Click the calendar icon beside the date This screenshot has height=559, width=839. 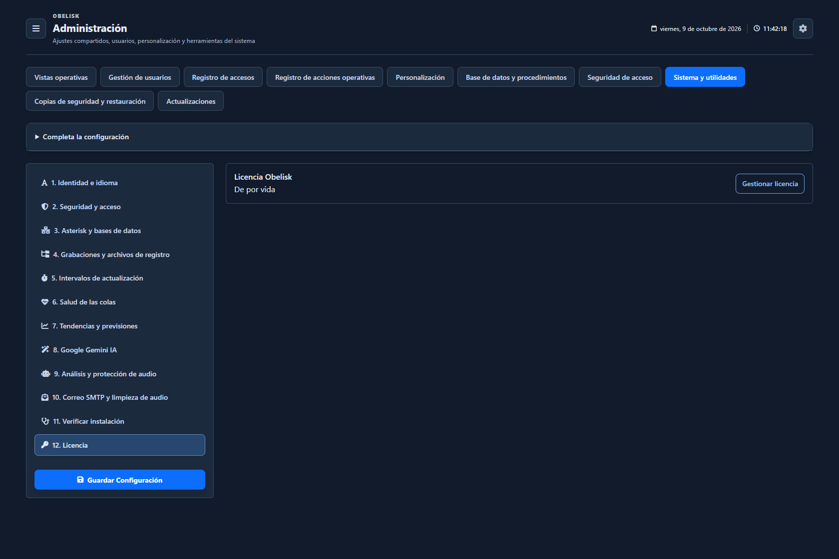[654, 28]
